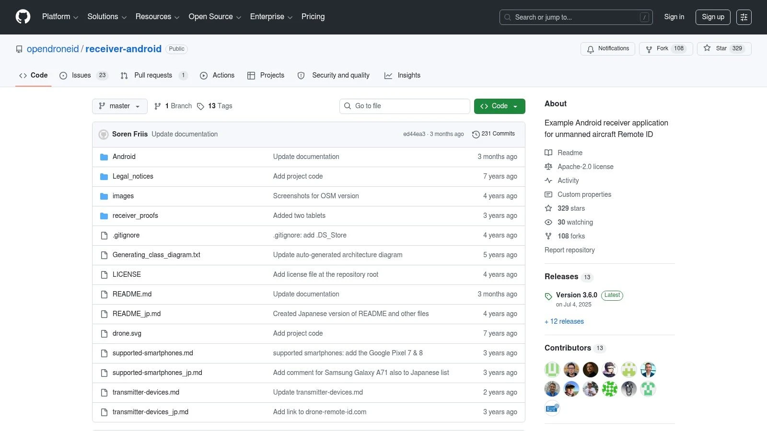Click the fork icon beside 108 forks

(x=548, y=236)
